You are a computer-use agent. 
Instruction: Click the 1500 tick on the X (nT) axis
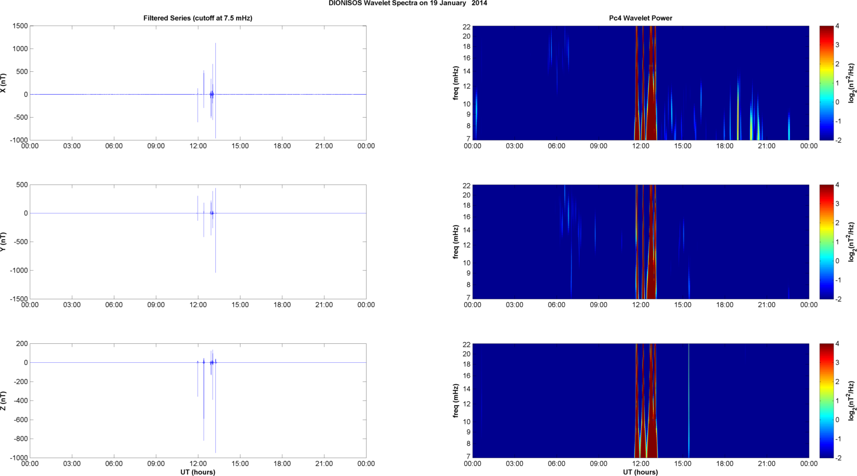tap(20, 26)
